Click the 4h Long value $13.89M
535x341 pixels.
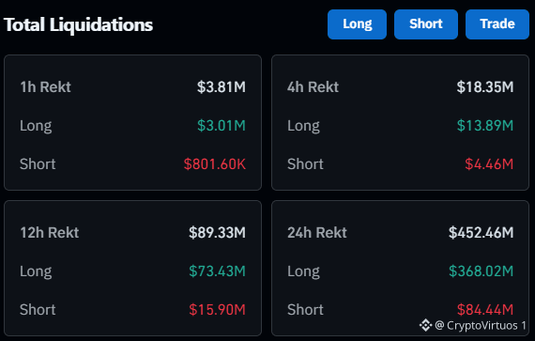[485, 126]
